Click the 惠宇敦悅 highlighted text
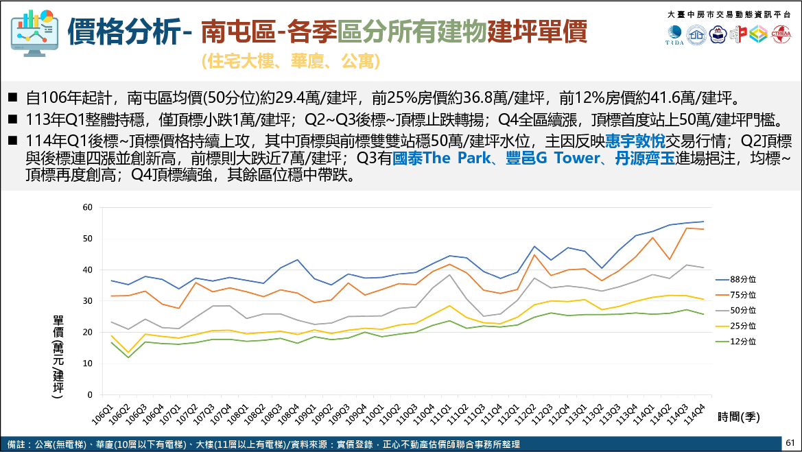This screenshot has width=802, height=452. [635, 142]
